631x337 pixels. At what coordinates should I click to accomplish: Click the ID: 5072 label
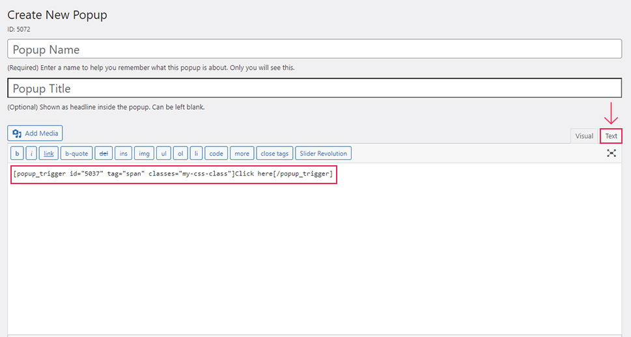tap(18, 29)
